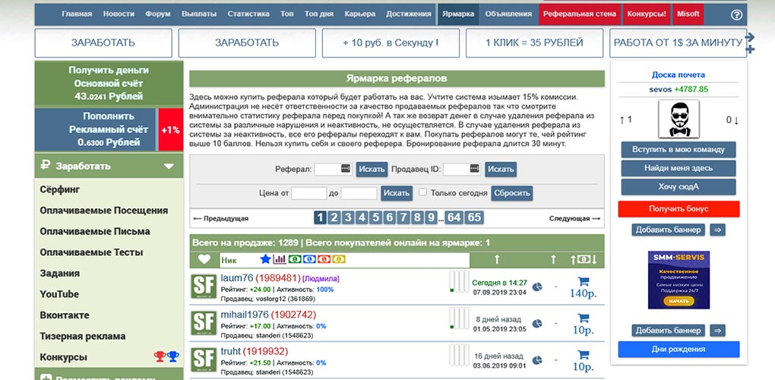Click the keypad icon in Продавец ID field
Viewport: 775px width, 380px height.
tap(475, 169)
